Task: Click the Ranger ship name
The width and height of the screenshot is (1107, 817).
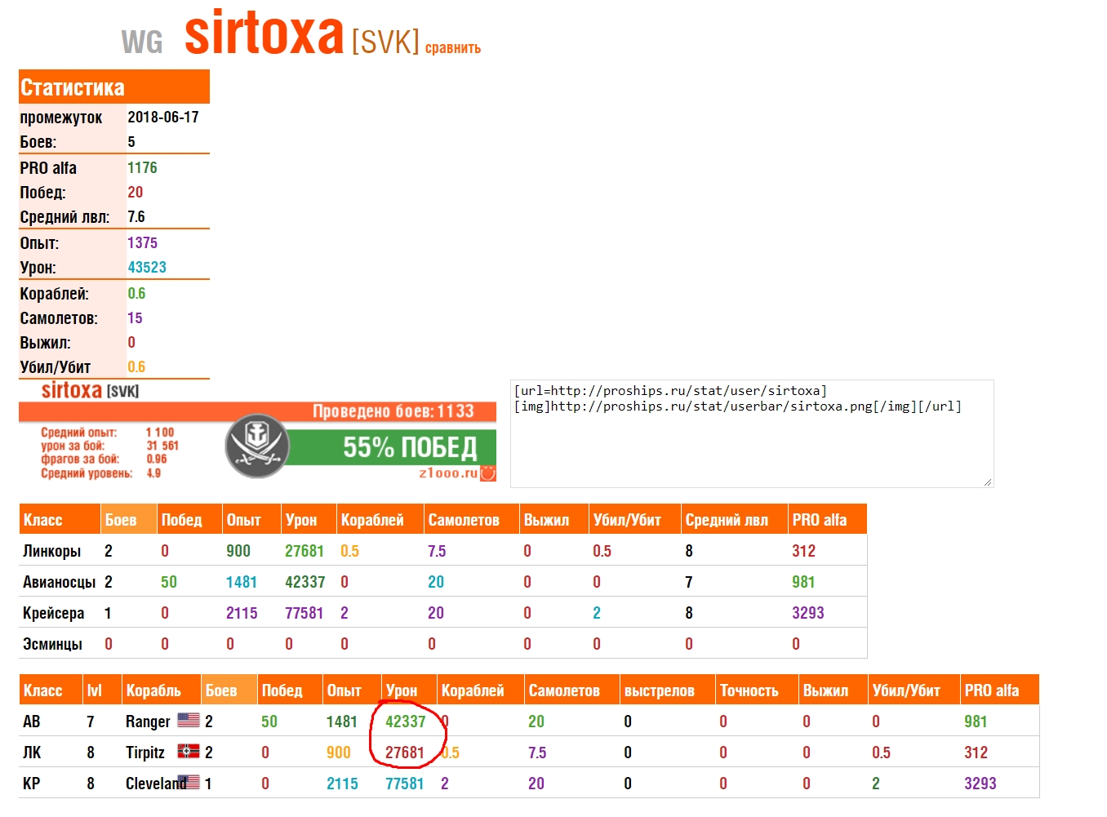Action: (x=148, y=722)
